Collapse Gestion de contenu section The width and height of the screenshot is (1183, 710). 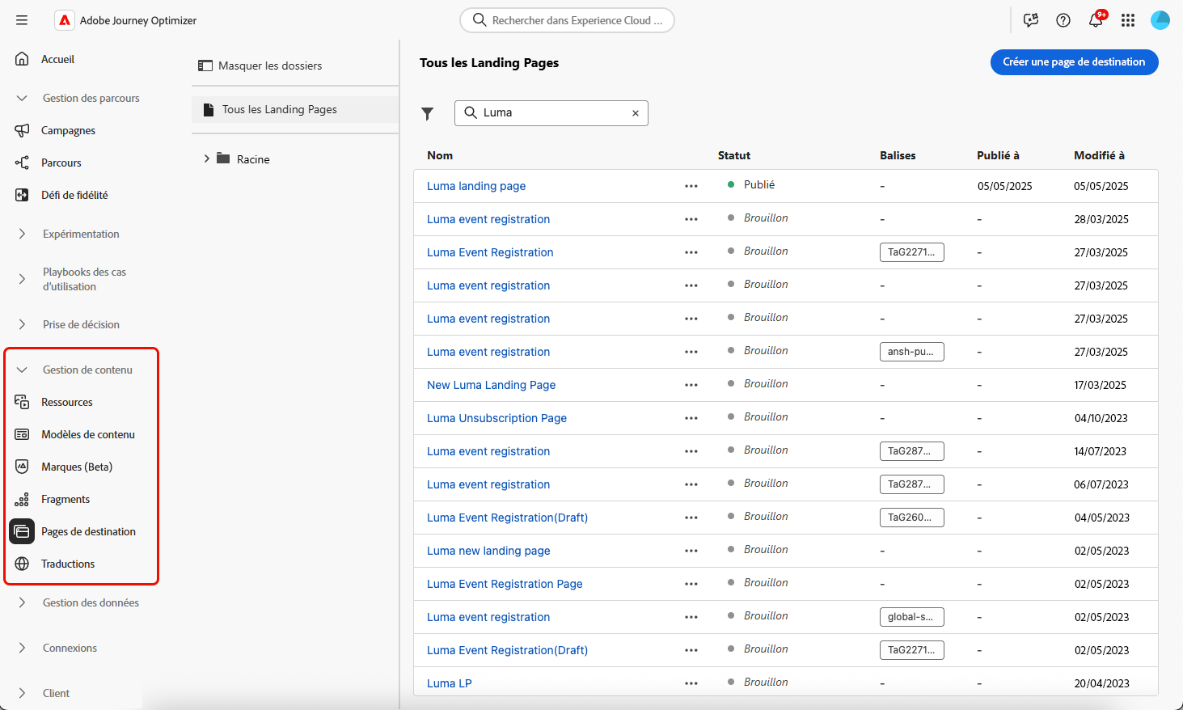(22, 370)
